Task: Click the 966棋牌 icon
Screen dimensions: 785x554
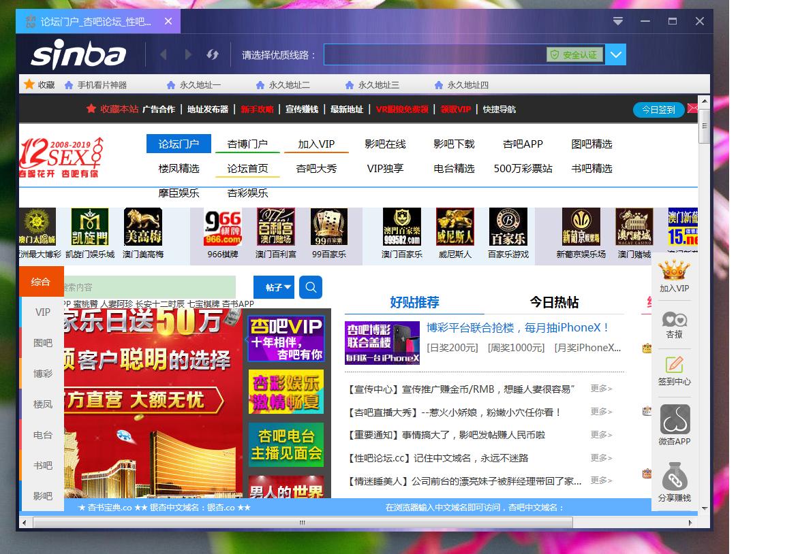Action: coord(223,227)
